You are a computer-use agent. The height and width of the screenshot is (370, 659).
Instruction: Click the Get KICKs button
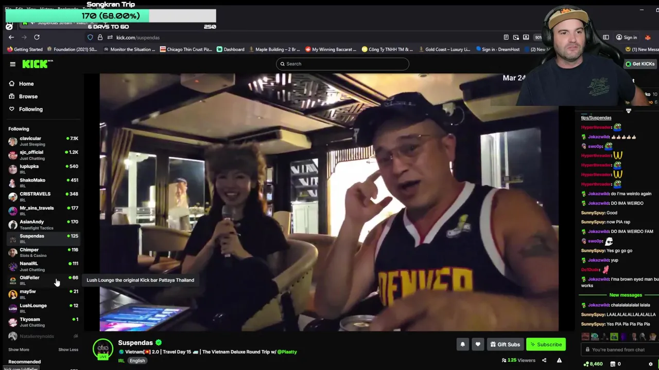tap(640, 64)
